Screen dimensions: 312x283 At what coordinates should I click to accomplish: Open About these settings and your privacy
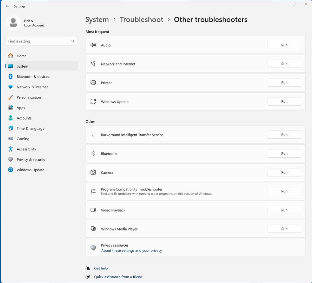click(132, 251)
